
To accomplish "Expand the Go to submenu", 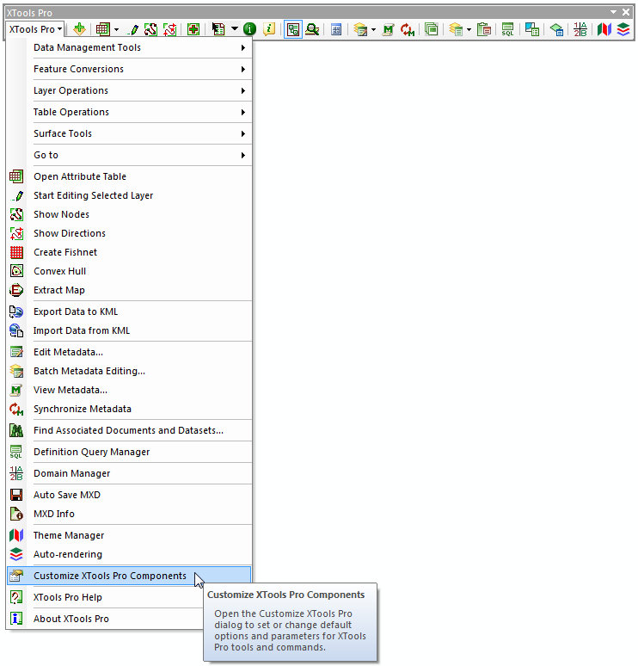I will [x=130, y=155].
